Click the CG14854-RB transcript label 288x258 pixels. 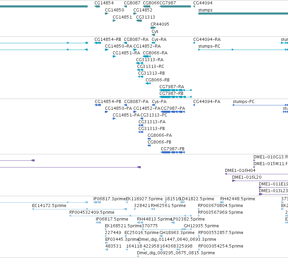point(108,40)
